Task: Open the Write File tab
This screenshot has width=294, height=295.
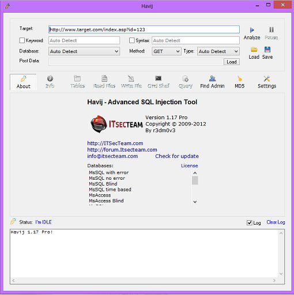Action: click(x=131, y=82)
